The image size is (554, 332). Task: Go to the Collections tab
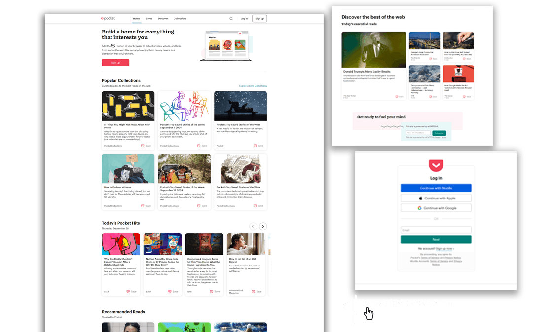pos(180,19)
